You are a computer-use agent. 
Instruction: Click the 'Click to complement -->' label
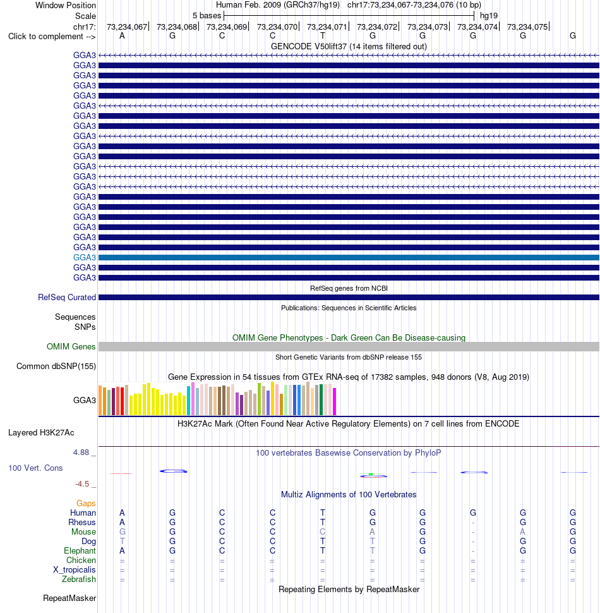pos(52,37)
